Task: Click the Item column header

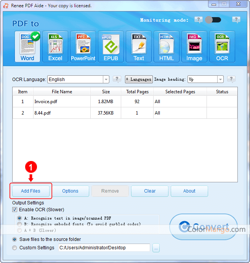Action: [23, 92]
